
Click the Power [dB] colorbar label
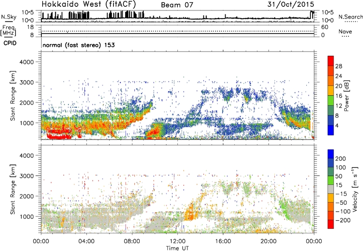(x=346, y=96)
